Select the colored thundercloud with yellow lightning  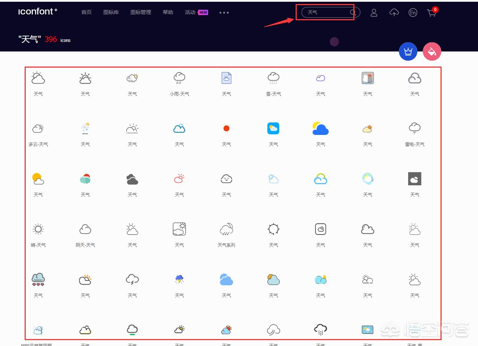(179, 279)
